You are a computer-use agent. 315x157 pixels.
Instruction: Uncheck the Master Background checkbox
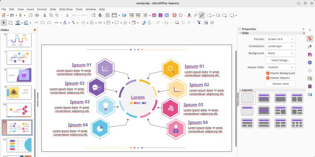[268, 73]
